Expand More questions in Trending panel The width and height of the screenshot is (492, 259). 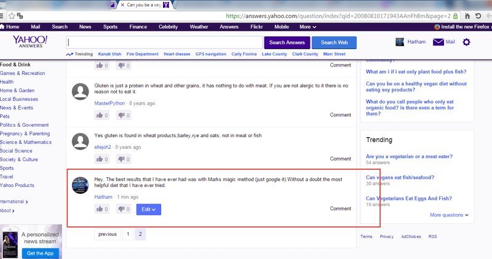[449, 215]
